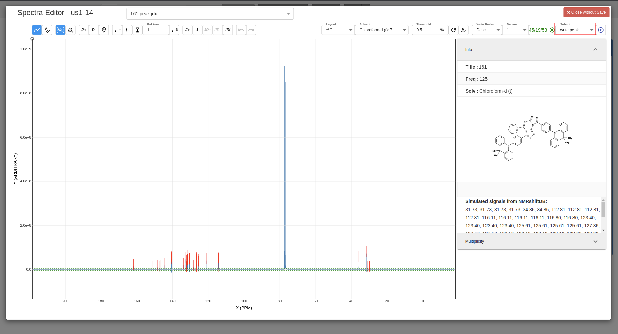Collapse the Info panel

(595, 50)
